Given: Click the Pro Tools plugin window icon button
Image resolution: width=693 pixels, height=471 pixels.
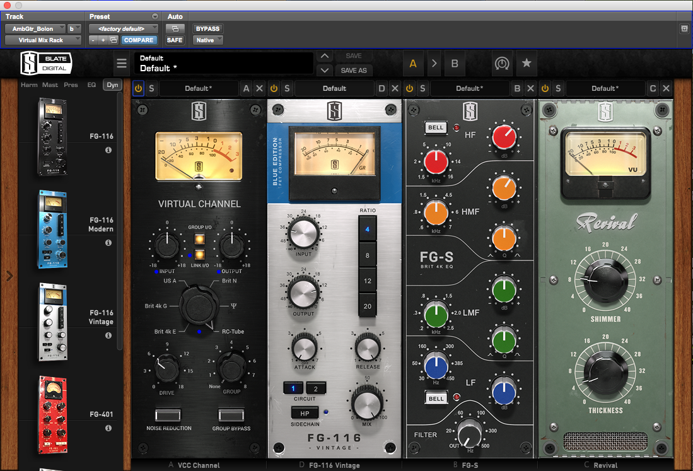Looking at the screenshot, I should tap(175, 29).
